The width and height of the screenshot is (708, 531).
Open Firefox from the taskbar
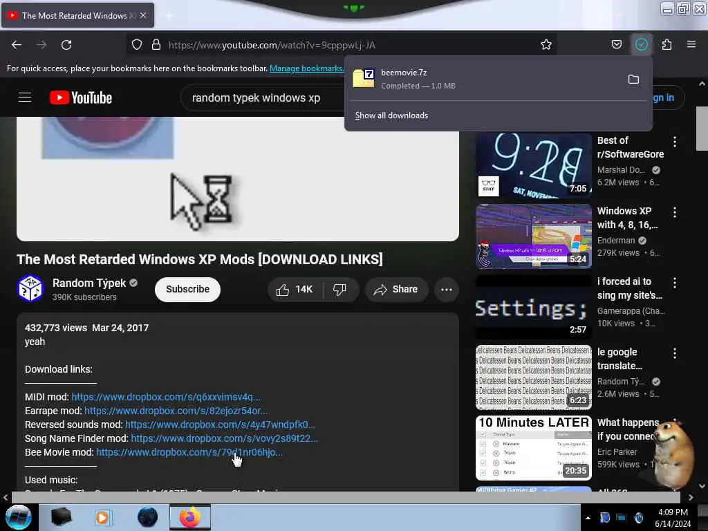[x=190, y=517]
